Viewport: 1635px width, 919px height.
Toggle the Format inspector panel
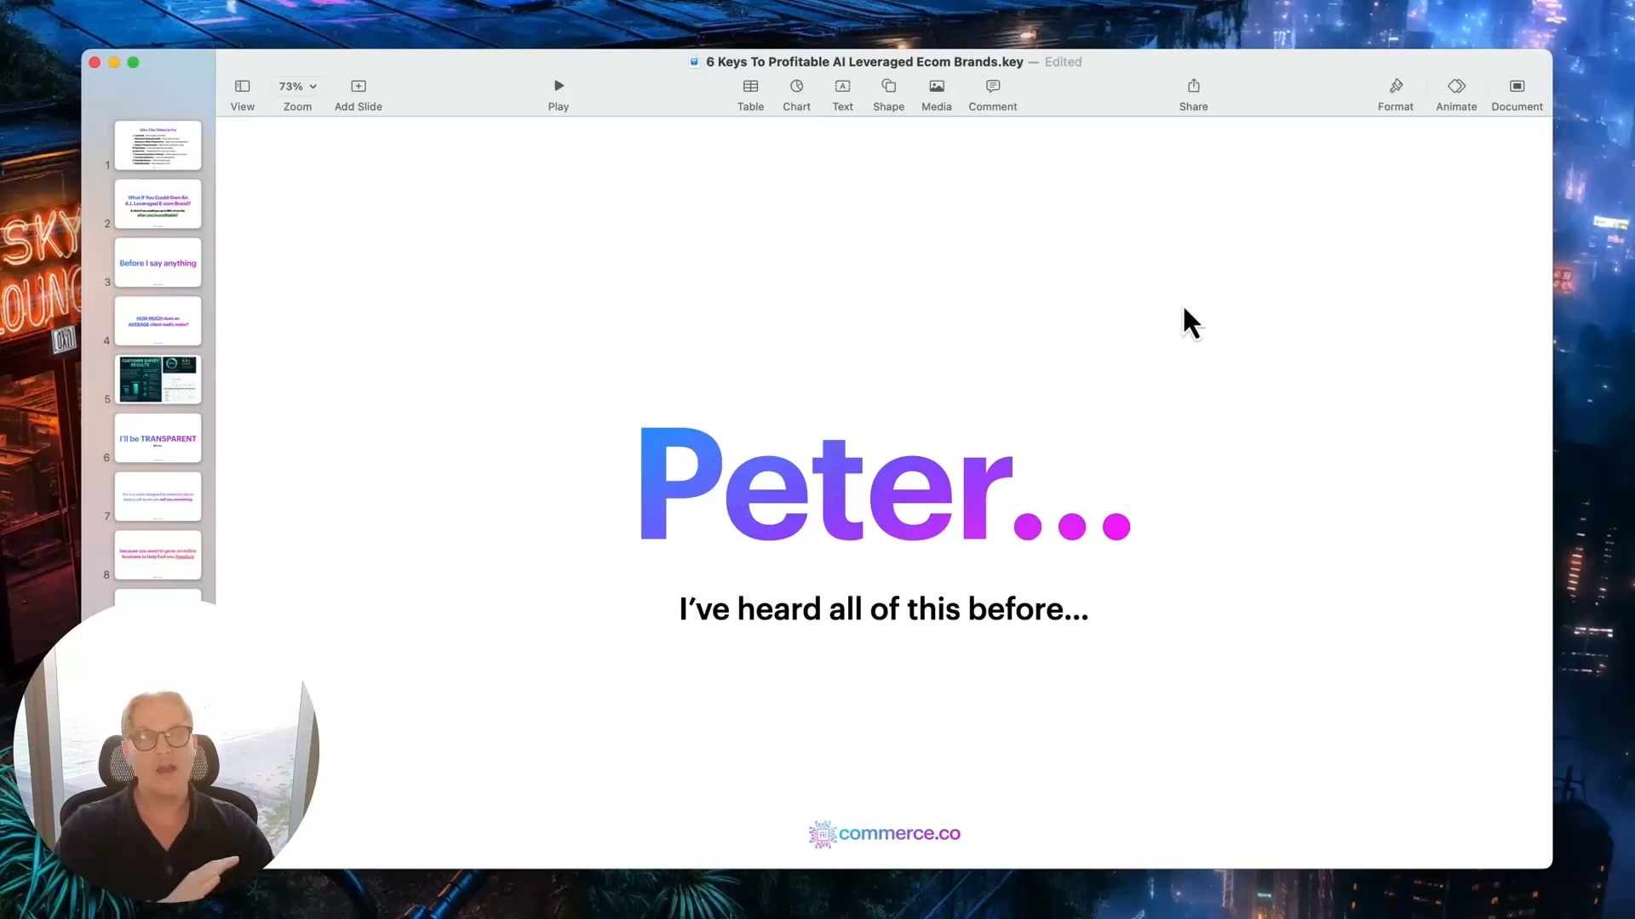coord(1396,86)
